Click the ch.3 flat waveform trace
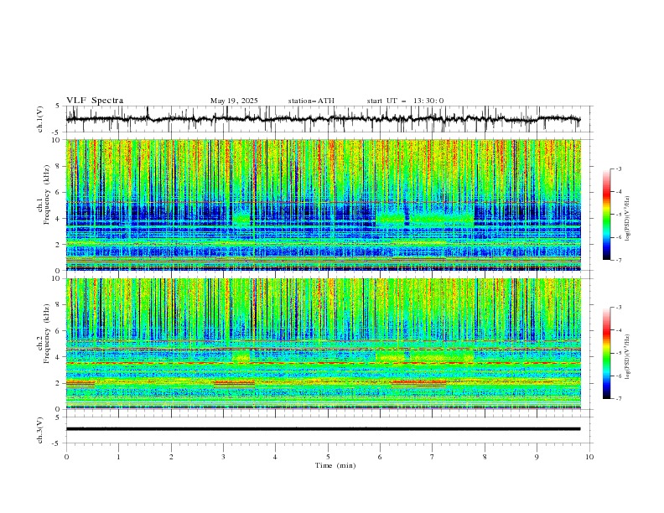 pyautogui.click(x=323, y=429)
